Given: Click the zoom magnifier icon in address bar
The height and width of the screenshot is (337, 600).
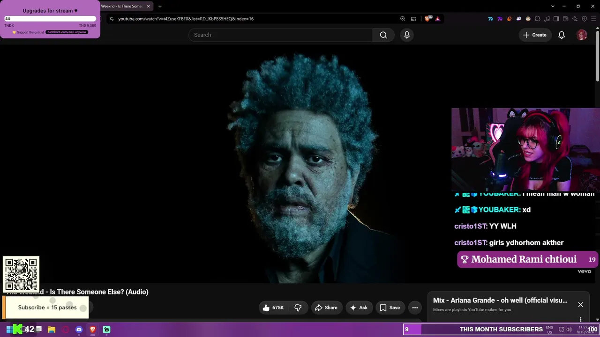Looking at the screenshot, I should 403,19.
